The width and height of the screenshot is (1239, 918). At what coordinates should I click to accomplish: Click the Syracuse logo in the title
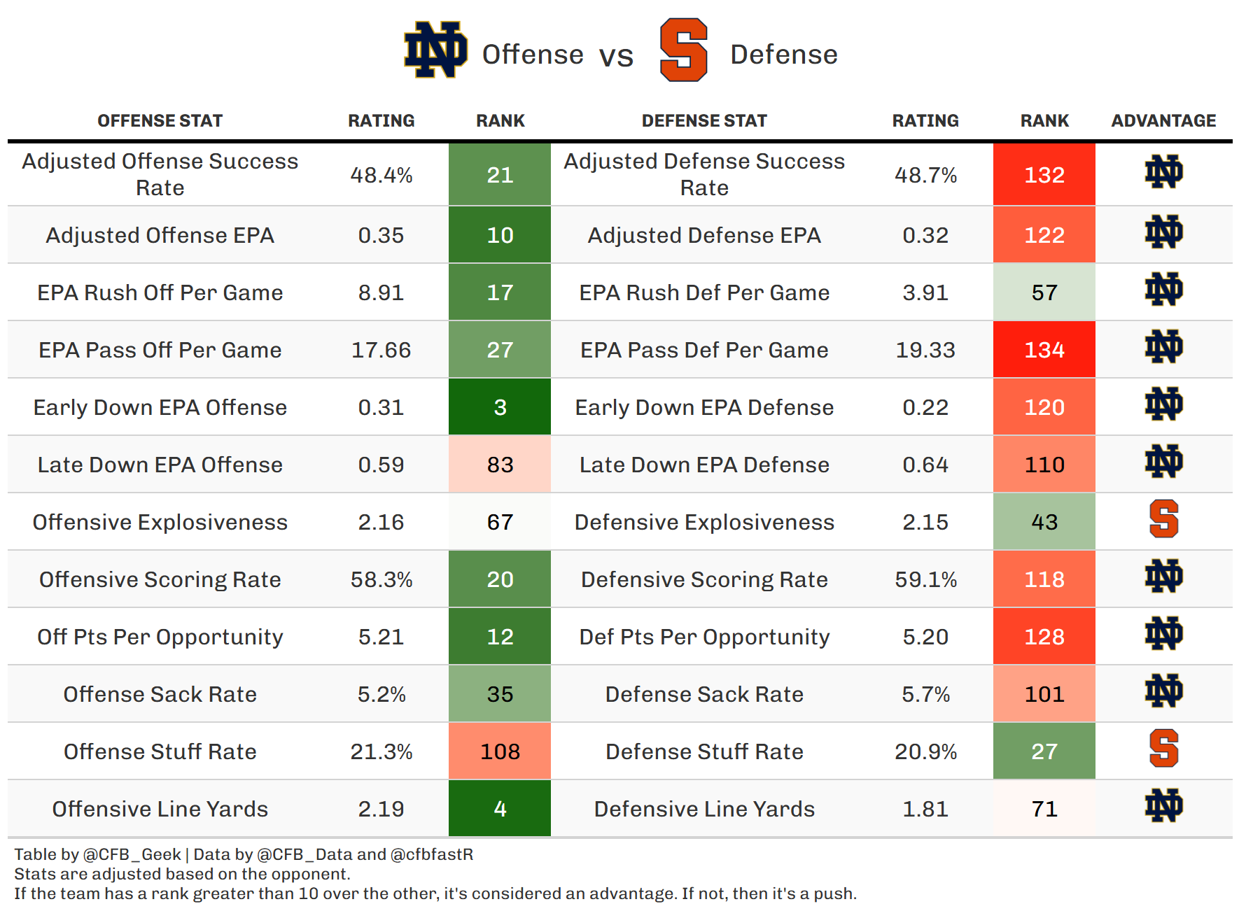click(x=684, y=50)
